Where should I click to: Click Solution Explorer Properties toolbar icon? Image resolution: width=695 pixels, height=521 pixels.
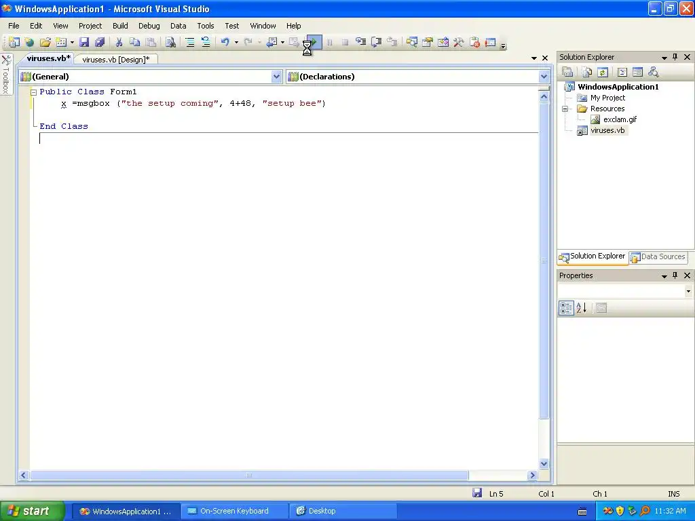567,72
